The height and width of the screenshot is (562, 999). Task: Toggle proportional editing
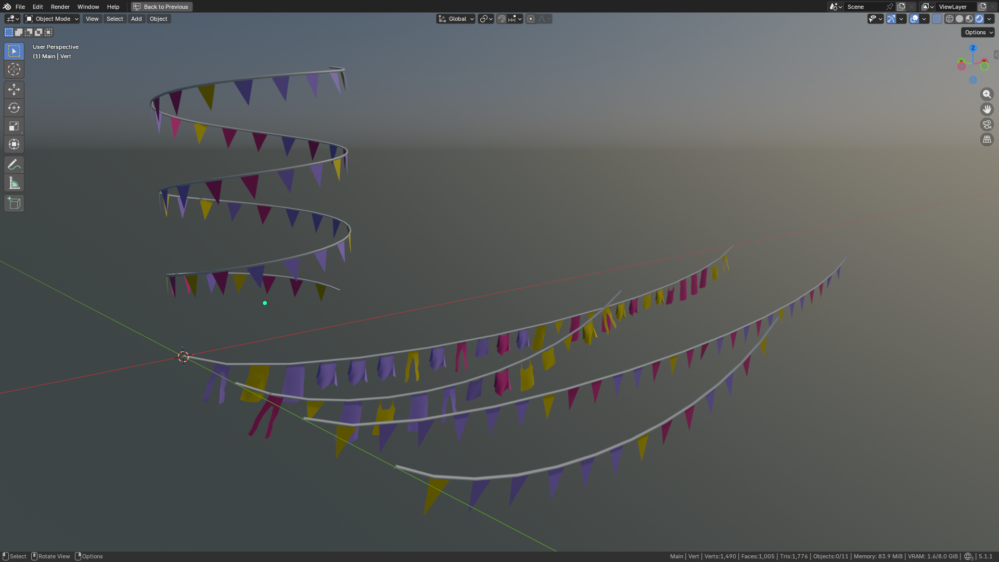pos(530,19)
